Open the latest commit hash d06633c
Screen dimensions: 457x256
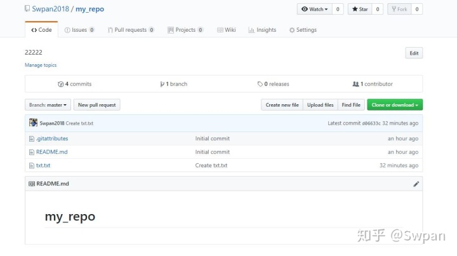coord(371,123)
